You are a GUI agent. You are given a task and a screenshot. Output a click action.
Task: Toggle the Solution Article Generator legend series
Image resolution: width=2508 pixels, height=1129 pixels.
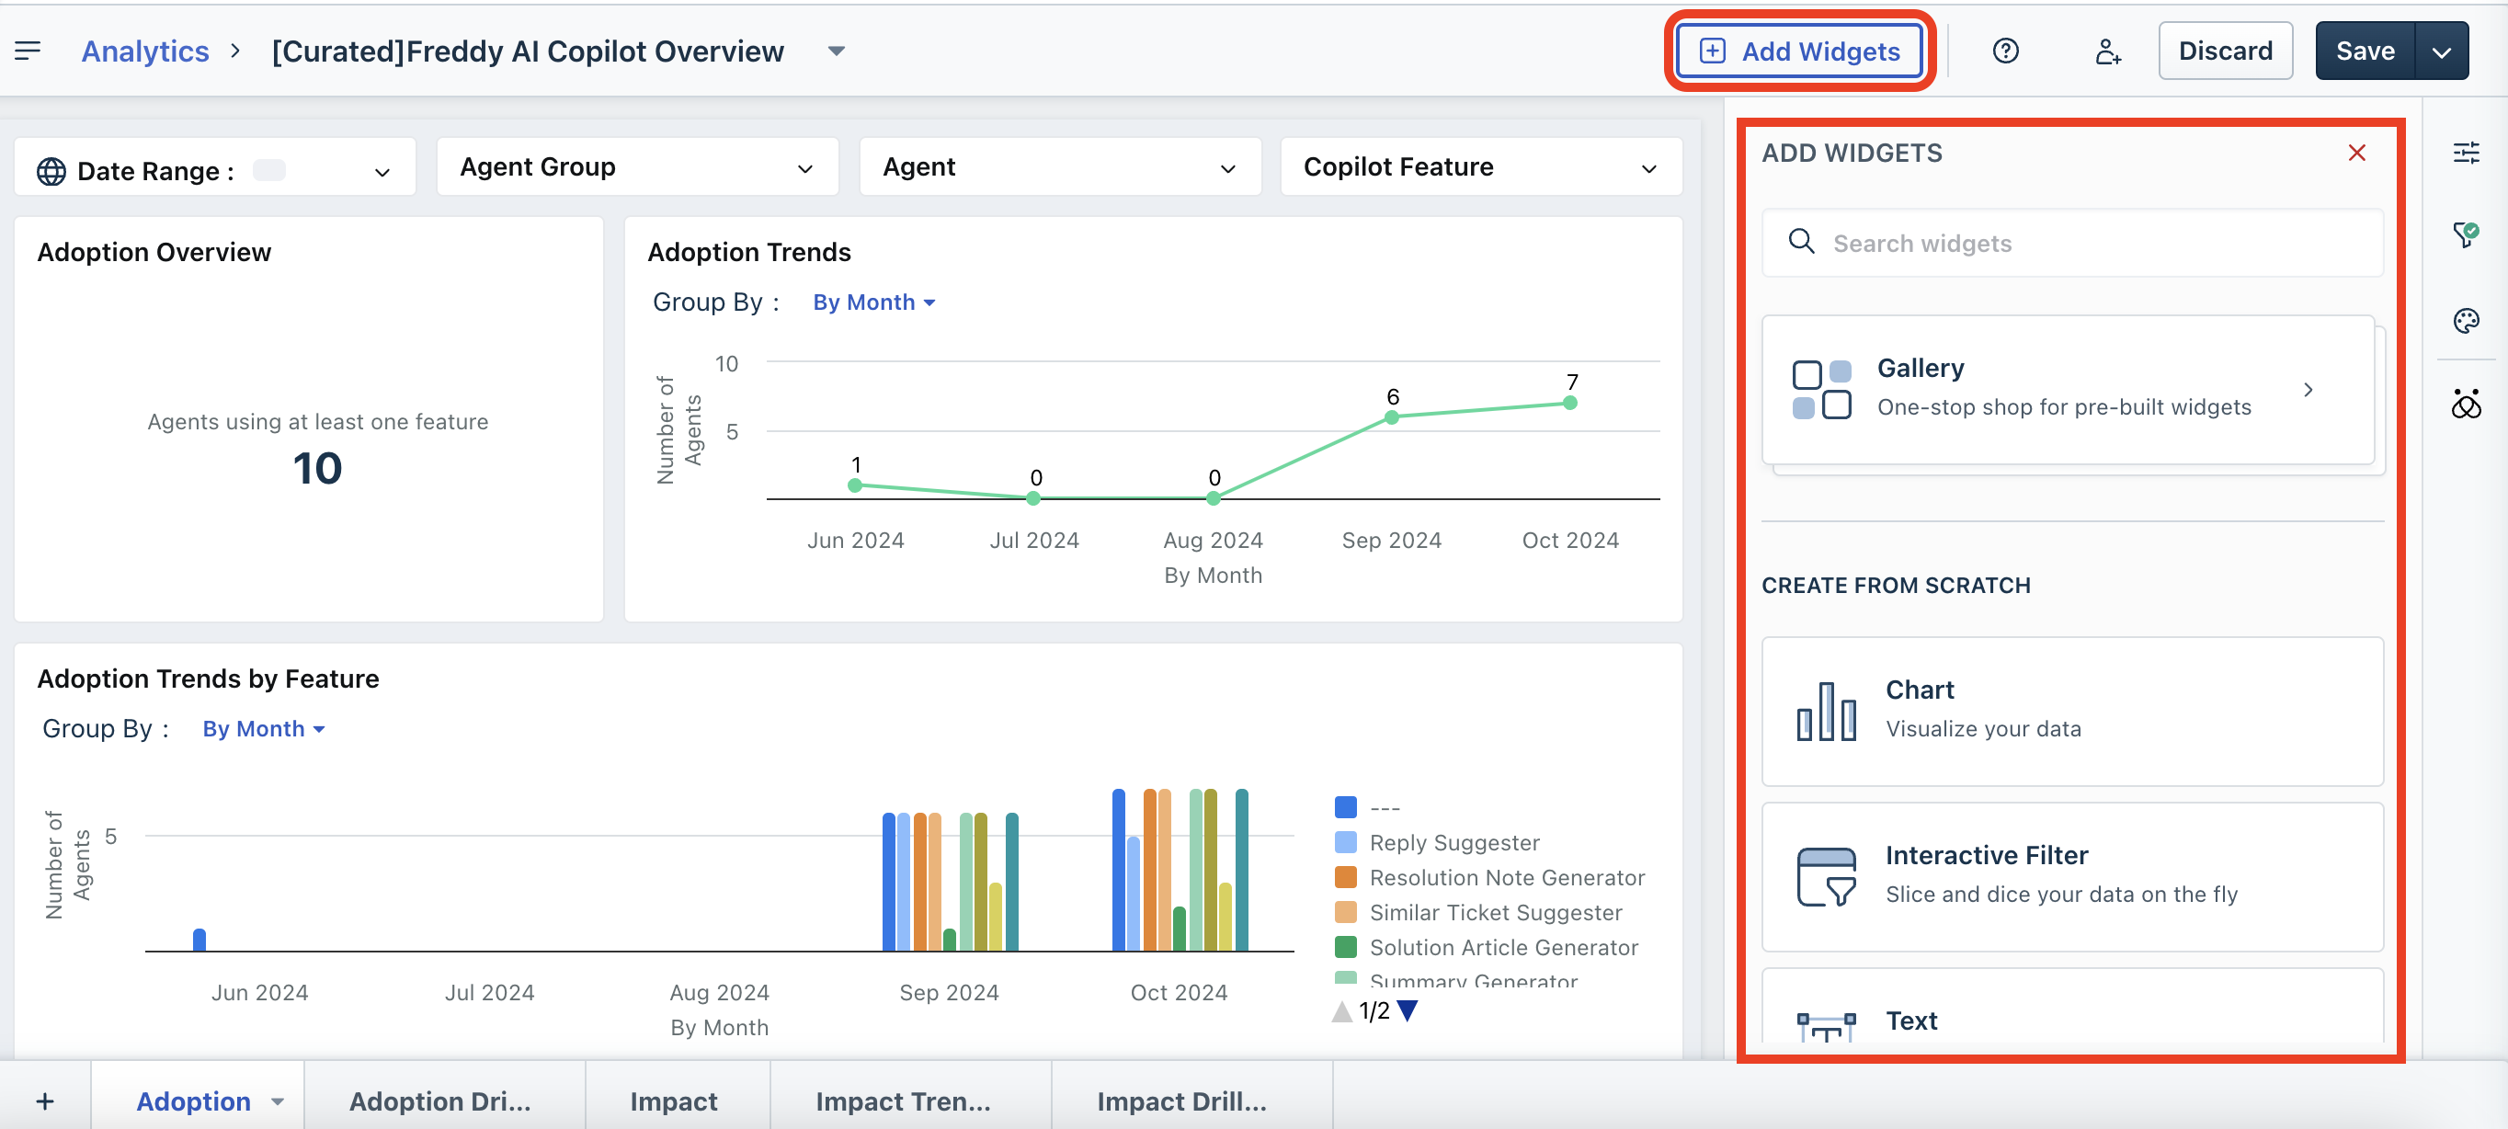(x=1502, y=947)
